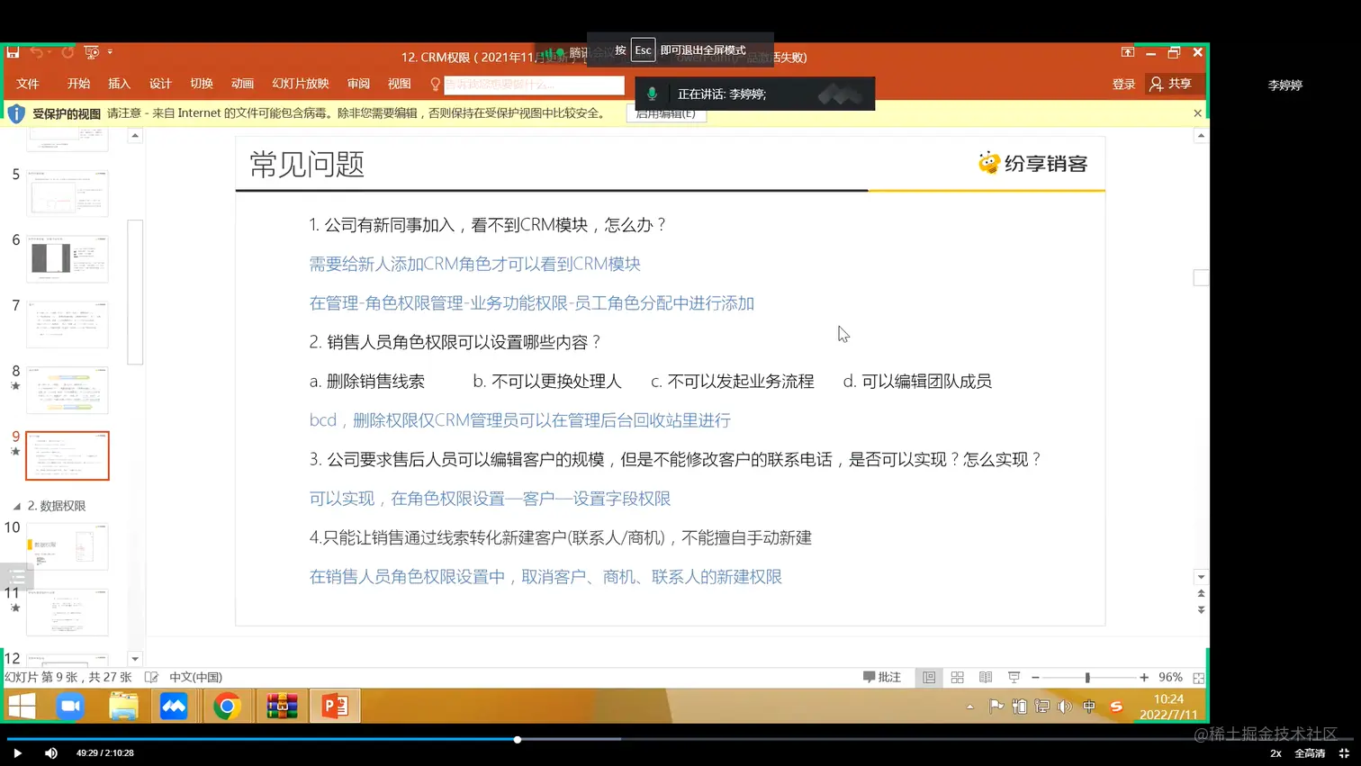Click the slide editor scroll-down arrow
1361x766 pixels.
click(1201, 577)
